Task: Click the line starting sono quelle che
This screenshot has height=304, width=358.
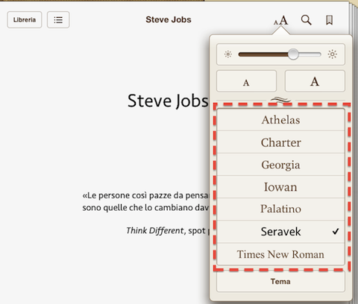Action: 146,208
